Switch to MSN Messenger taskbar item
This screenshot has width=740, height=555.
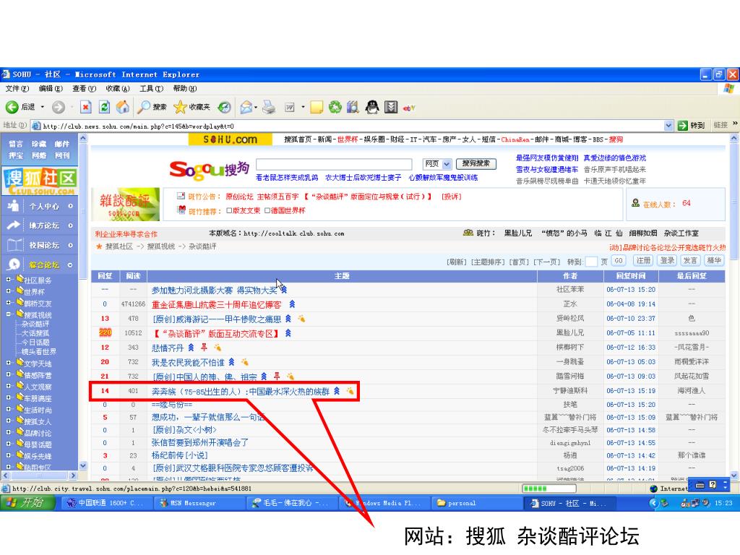(199, 503)
